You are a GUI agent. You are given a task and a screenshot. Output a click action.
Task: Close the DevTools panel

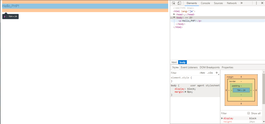[x=262, y=3]
